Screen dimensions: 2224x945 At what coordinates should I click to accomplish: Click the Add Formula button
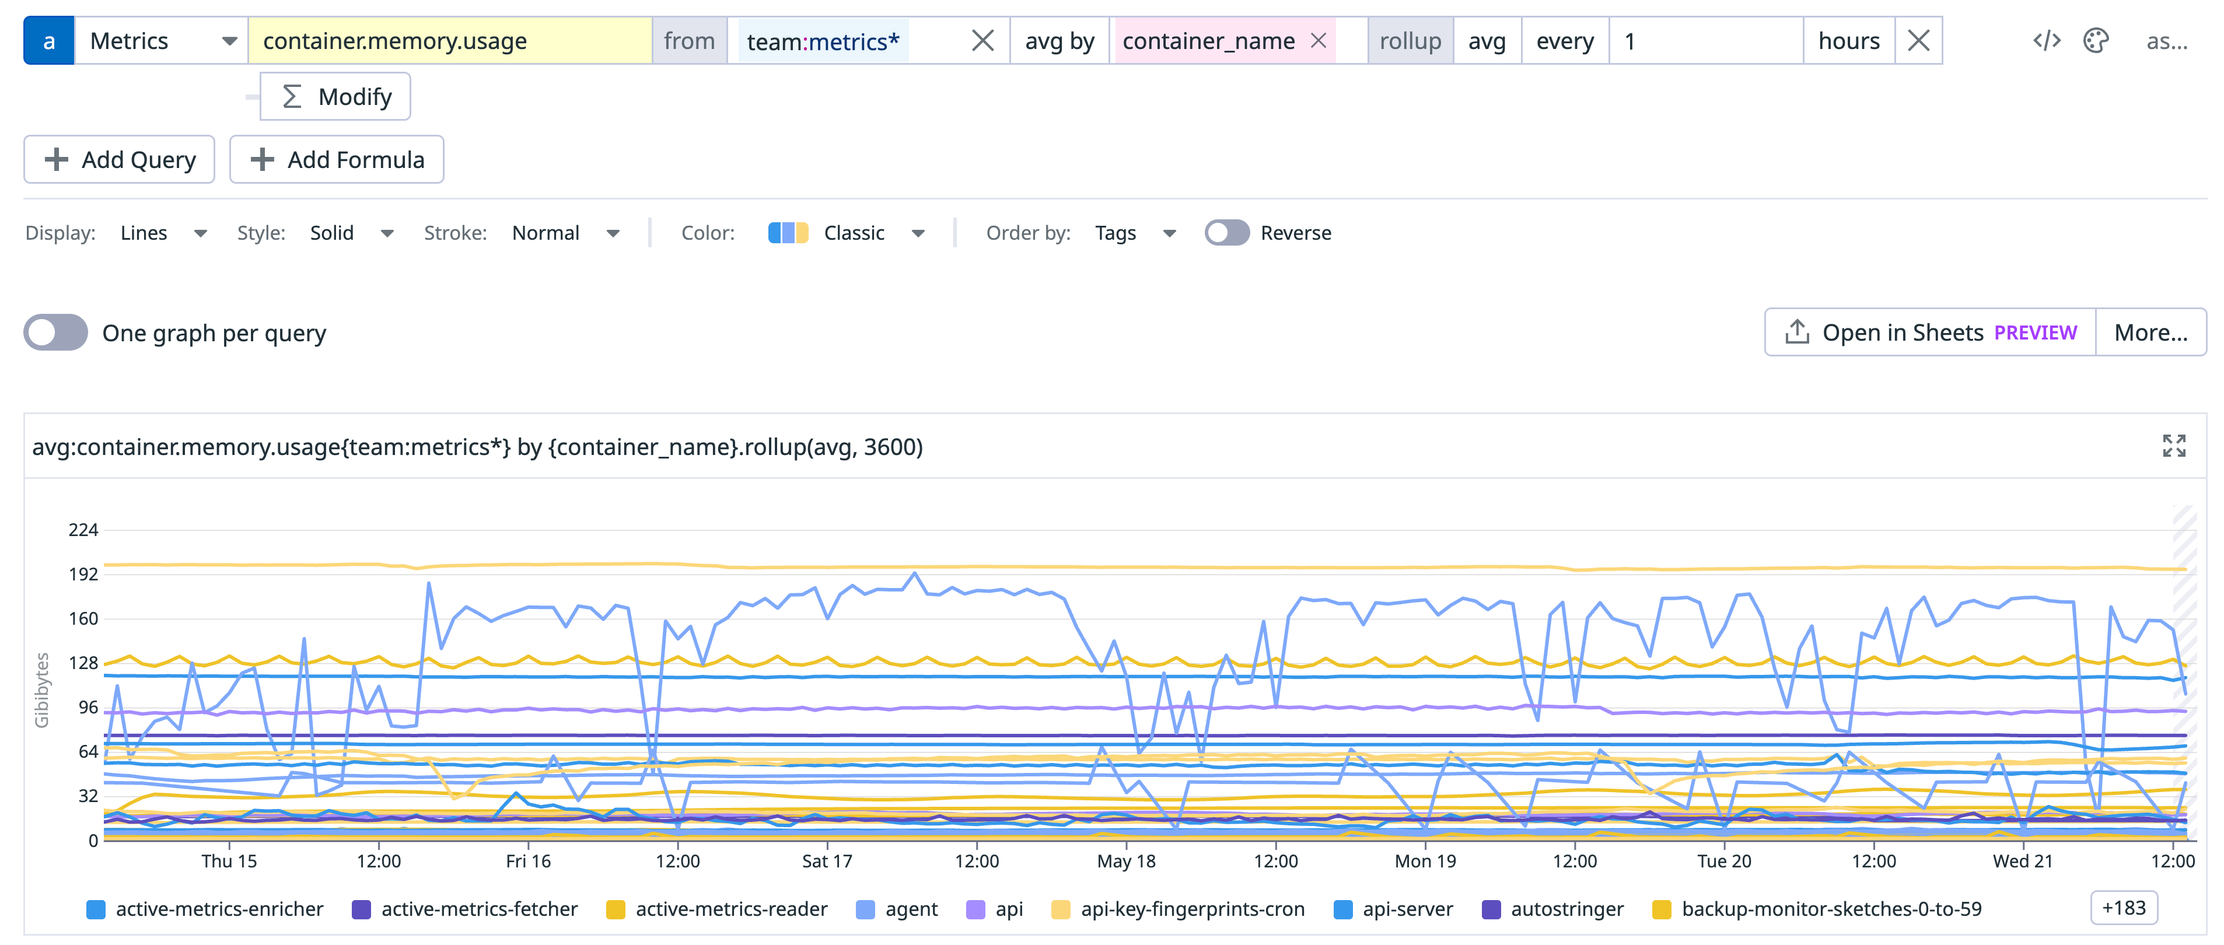[x=337, y=159]
